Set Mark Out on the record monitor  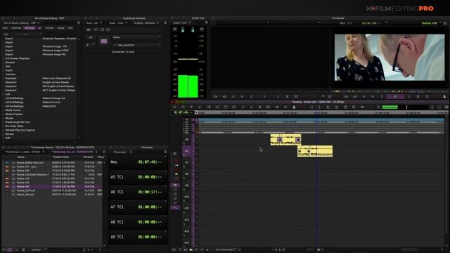click(x=409, y=97)
